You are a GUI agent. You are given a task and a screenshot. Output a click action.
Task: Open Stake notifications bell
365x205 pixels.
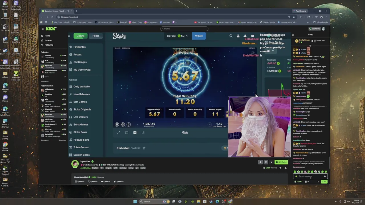pos(245,36)
